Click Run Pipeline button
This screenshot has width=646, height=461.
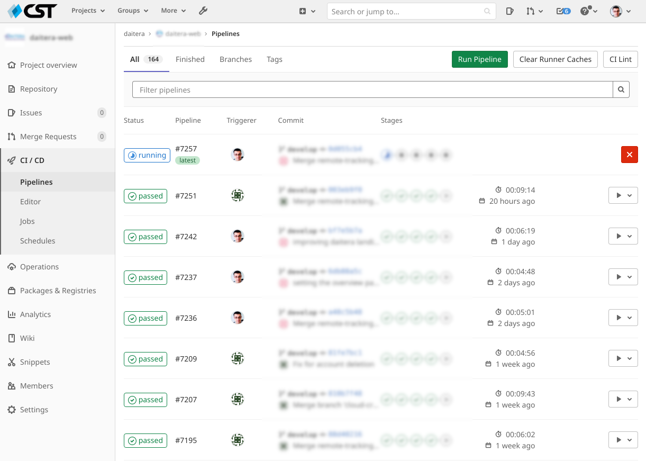tap(480, 59)
